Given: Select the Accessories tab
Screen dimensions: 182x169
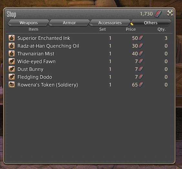Looking at the screenshot, I should click(x=110, y=23).
